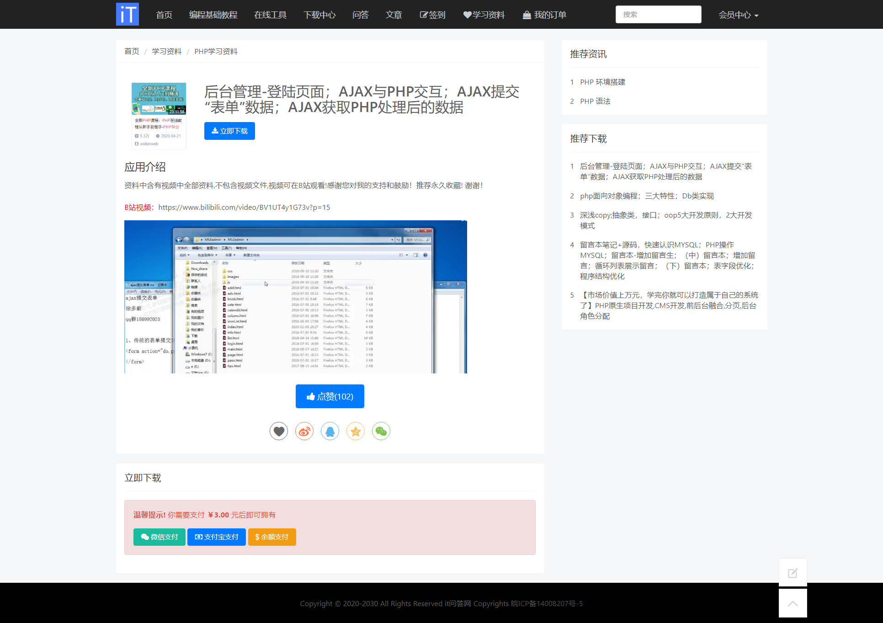The image size is (883, 623).
Task: Open php面向对象编程 recommended download
Action: click(x=647, y=196)
